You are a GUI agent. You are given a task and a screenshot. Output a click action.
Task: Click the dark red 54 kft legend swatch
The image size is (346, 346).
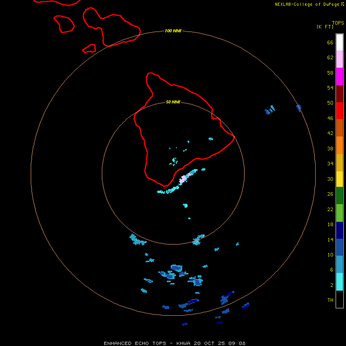click(339, 93)
